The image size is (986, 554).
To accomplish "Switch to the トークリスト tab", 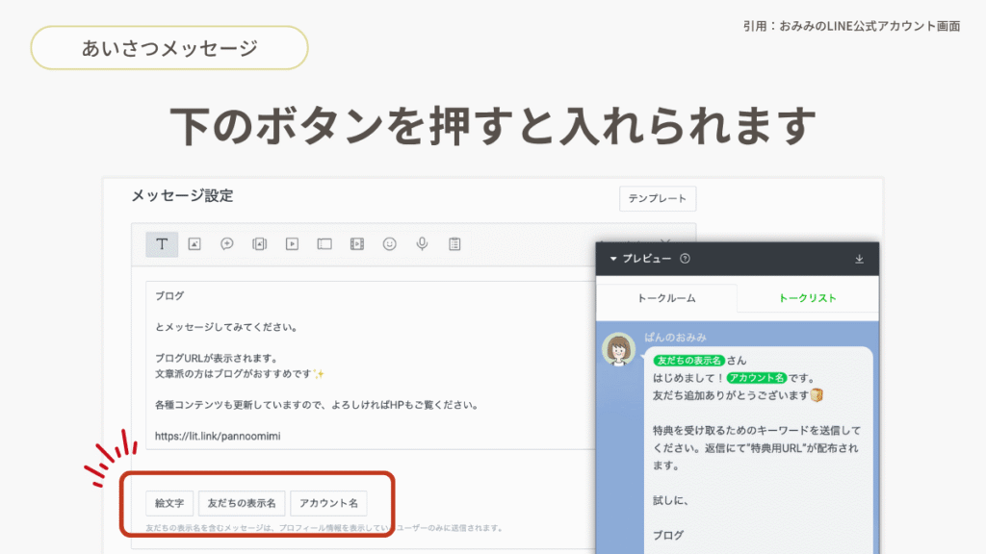I will point(807,298).
